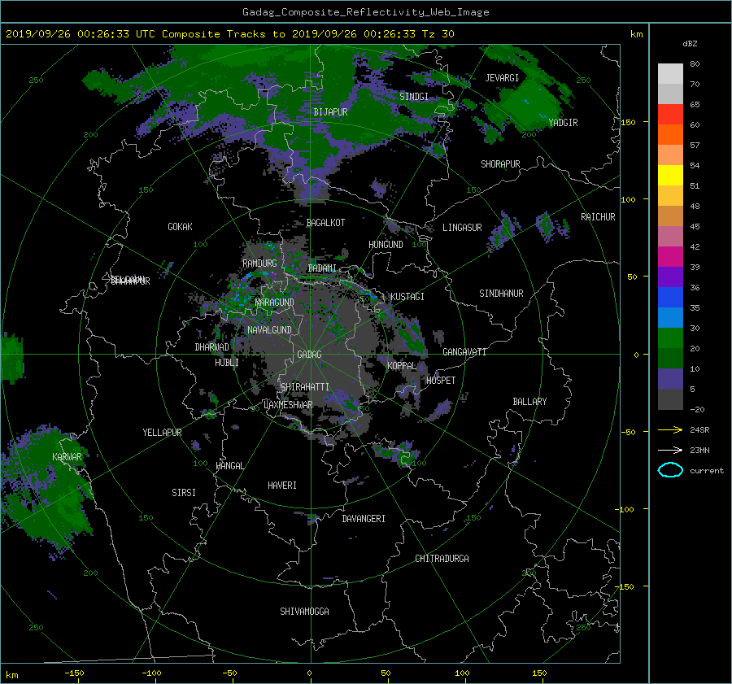
Task: Select the HAVERI label
Action: (282, 486)
